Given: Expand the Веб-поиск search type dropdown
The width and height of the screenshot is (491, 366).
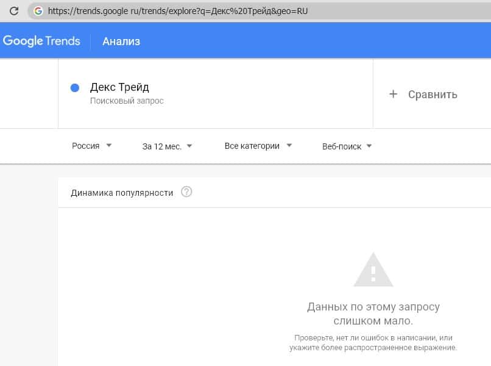Looking at the screenshot, I should click(347, 146).
